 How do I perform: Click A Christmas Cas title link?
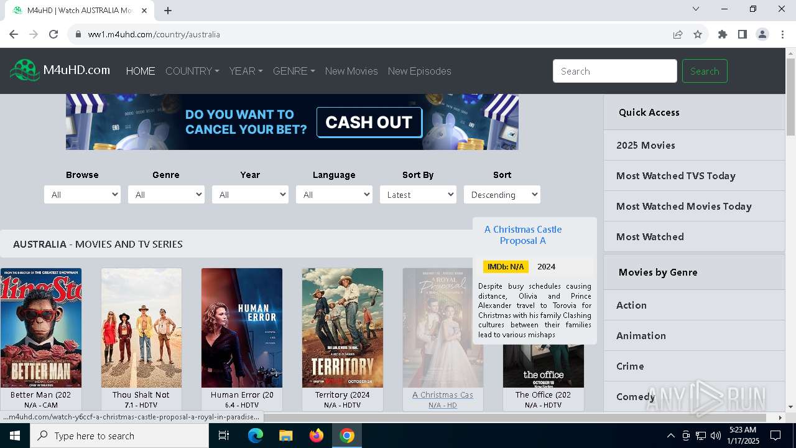[443, 394]
